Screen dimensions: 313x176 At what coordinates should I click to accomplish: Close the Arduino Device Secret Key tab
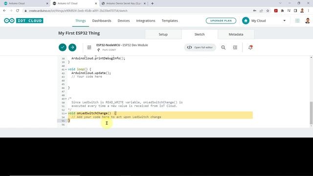point(145,3)
